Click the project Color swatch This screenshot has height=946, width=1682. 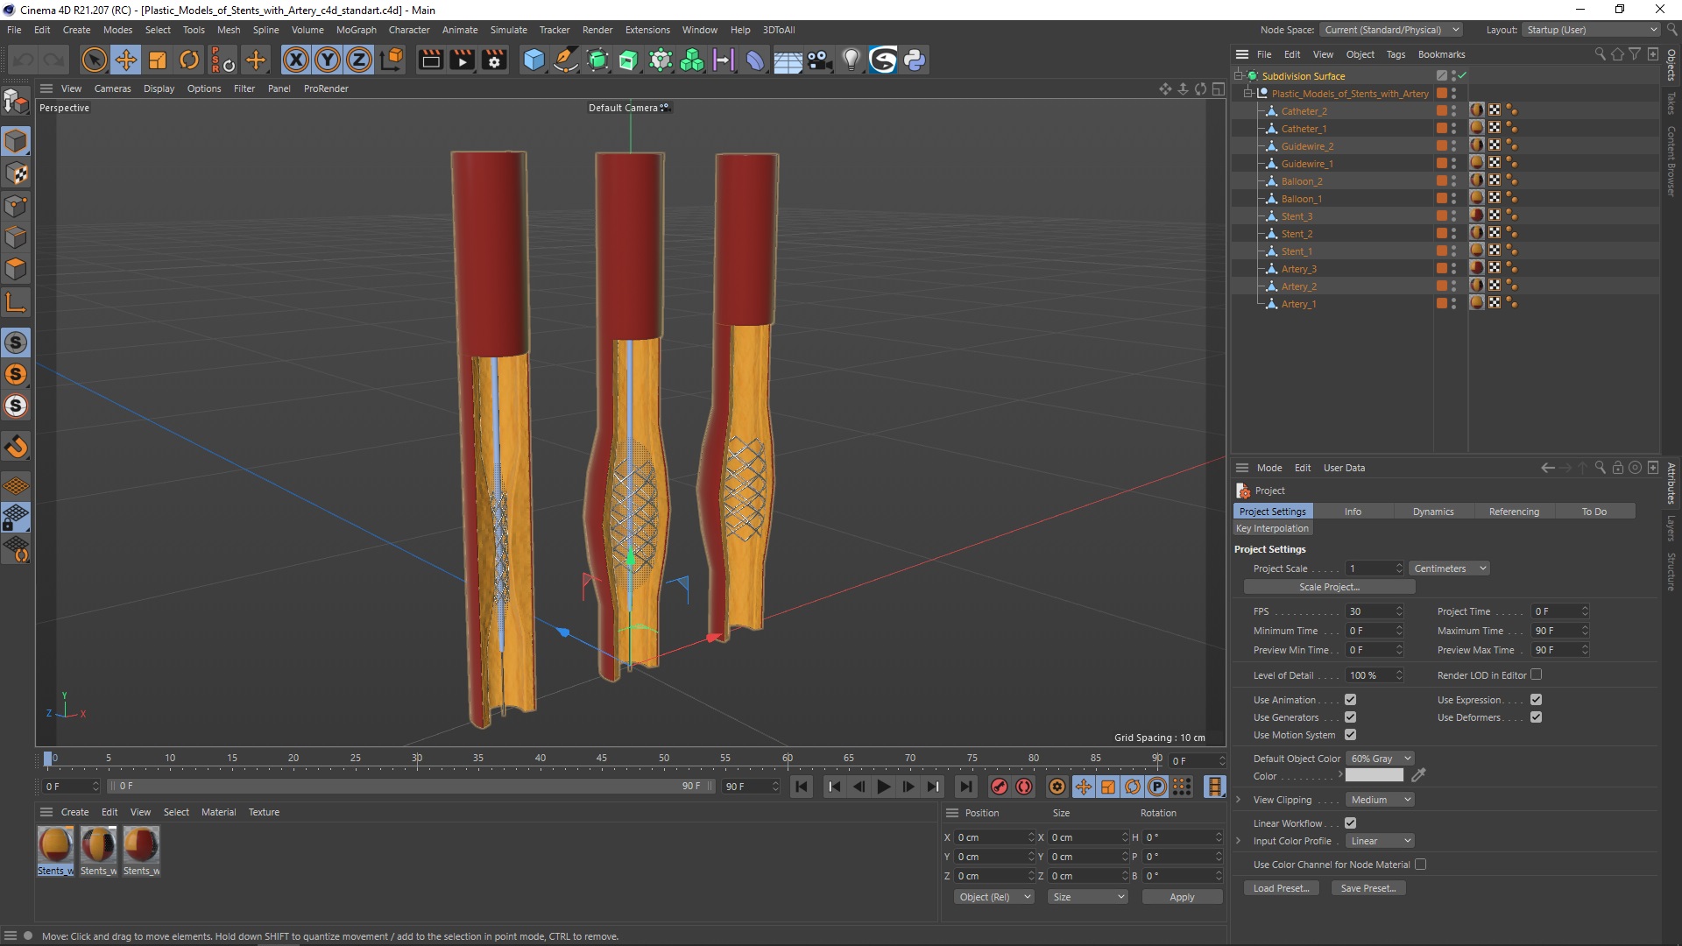(x=1374, y=776)
